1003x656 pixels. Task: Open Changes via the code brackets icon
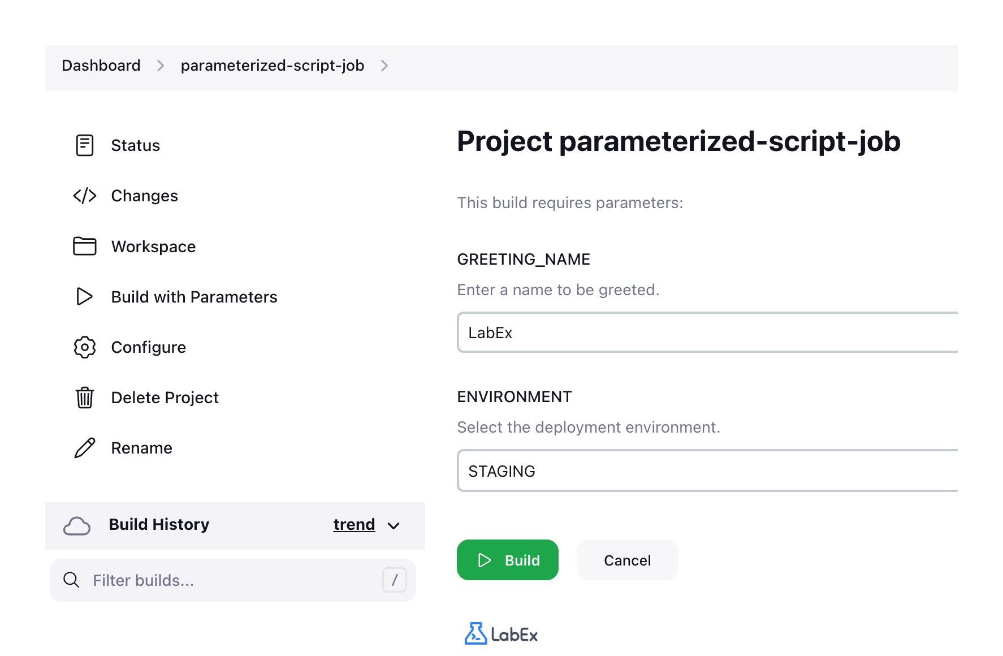pos(84,195)
